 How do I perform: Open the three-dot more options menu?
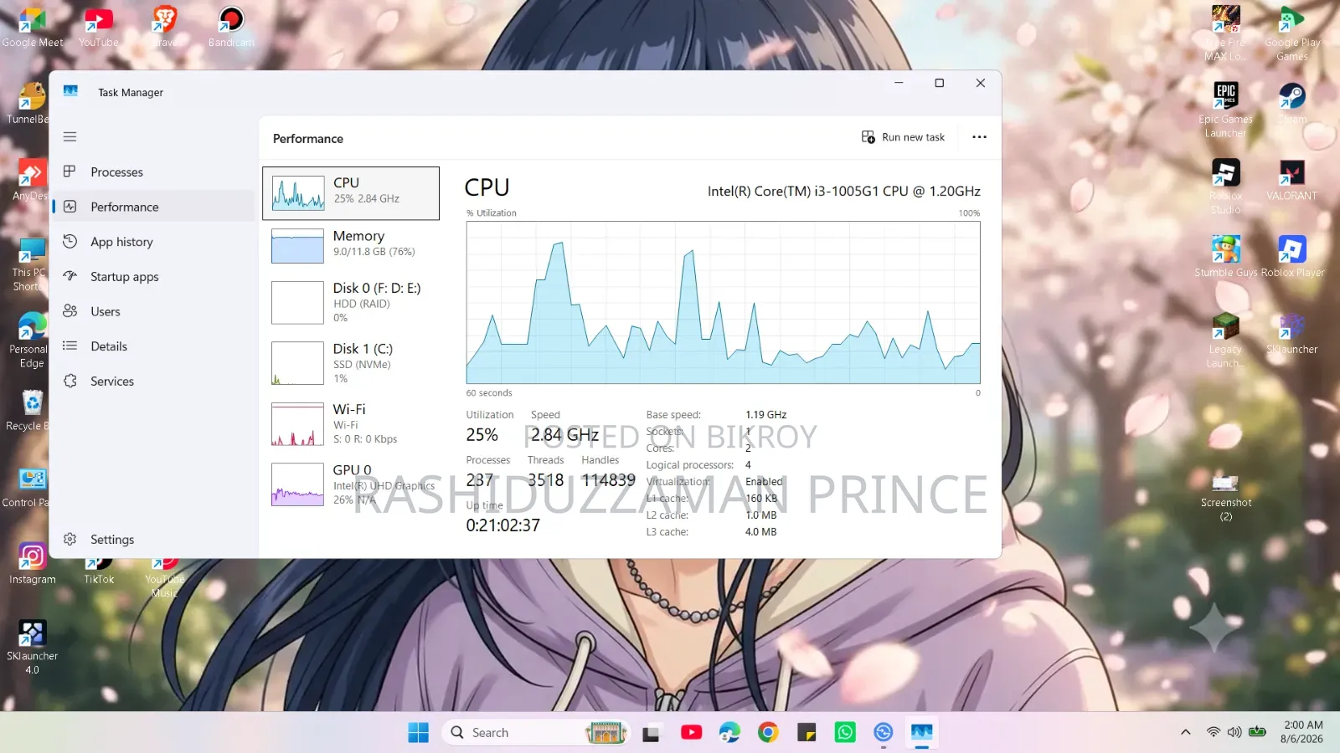pos(979,137)
